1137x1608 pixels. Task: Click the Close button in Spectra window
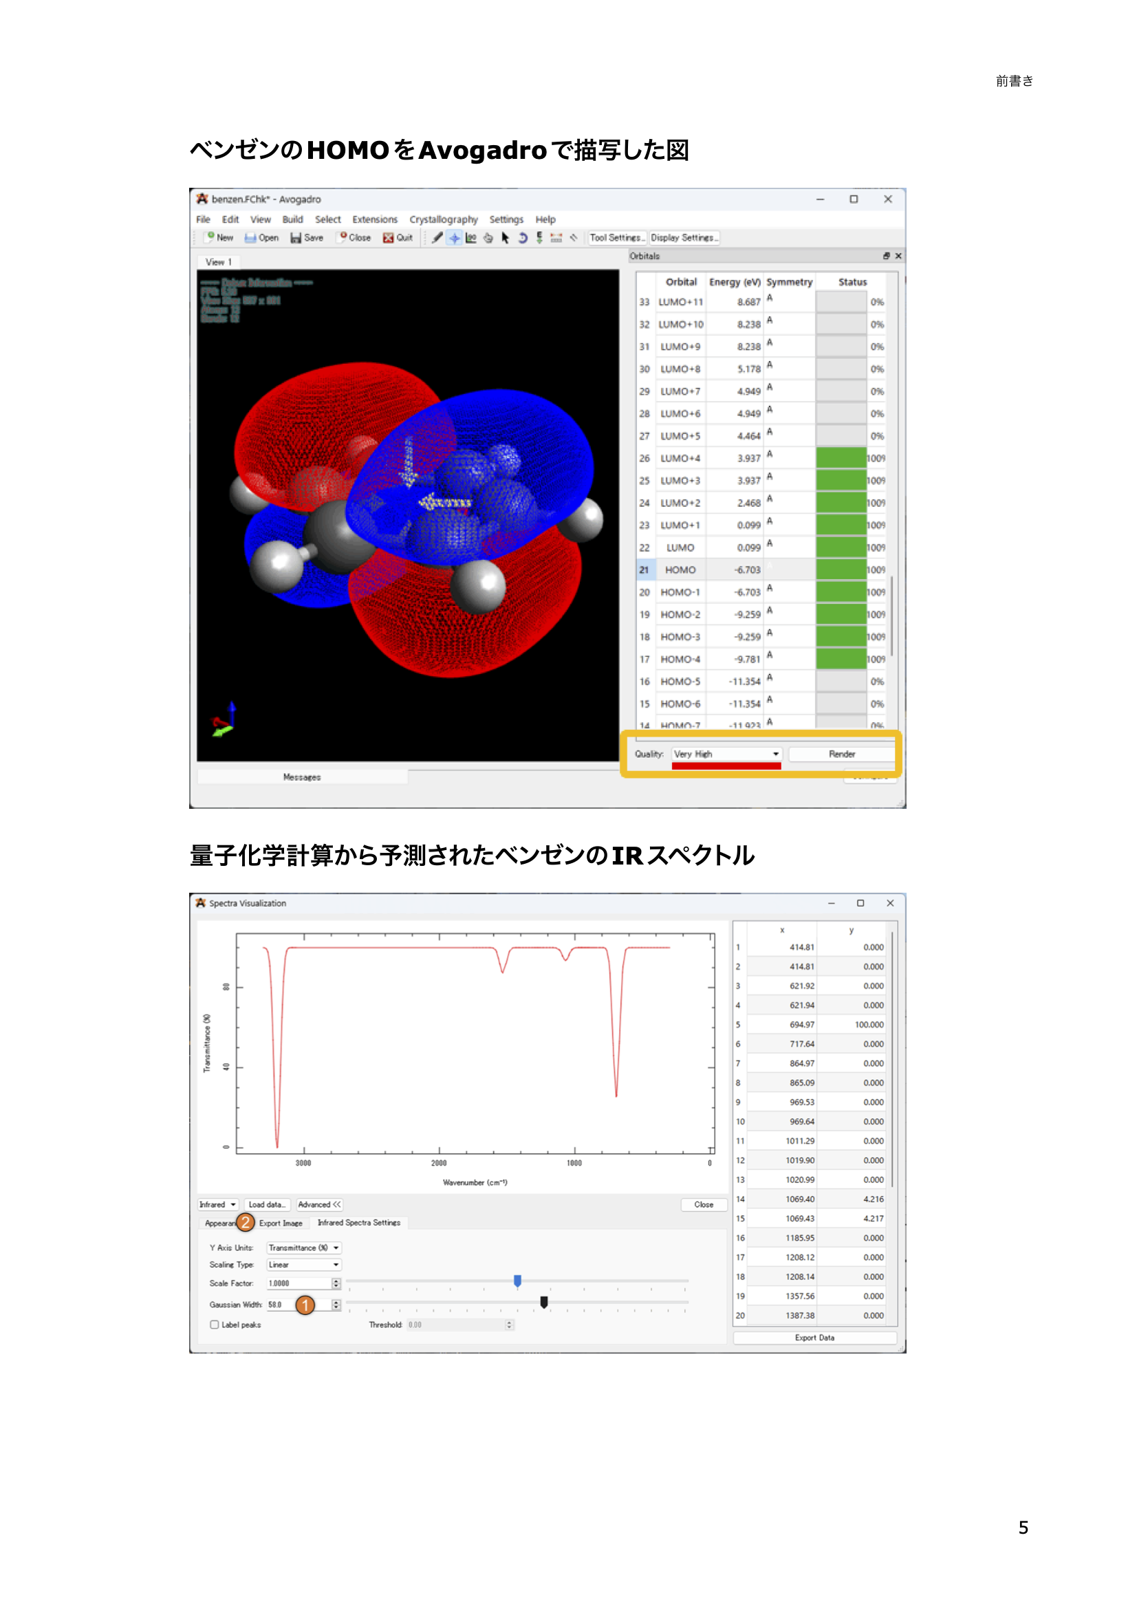click(x=704, y=1204)
